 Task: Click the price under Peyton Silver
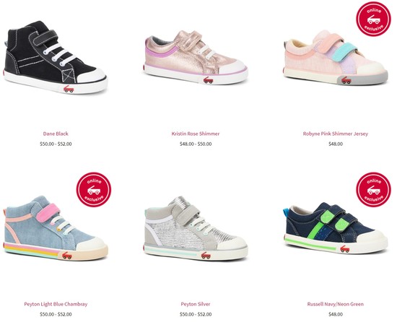tap(196, 314)
